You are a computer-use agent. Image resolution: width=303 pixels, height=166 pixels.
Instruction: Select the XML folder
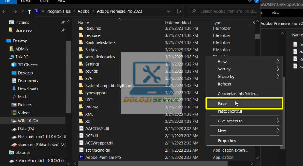[x=89, y=114]
